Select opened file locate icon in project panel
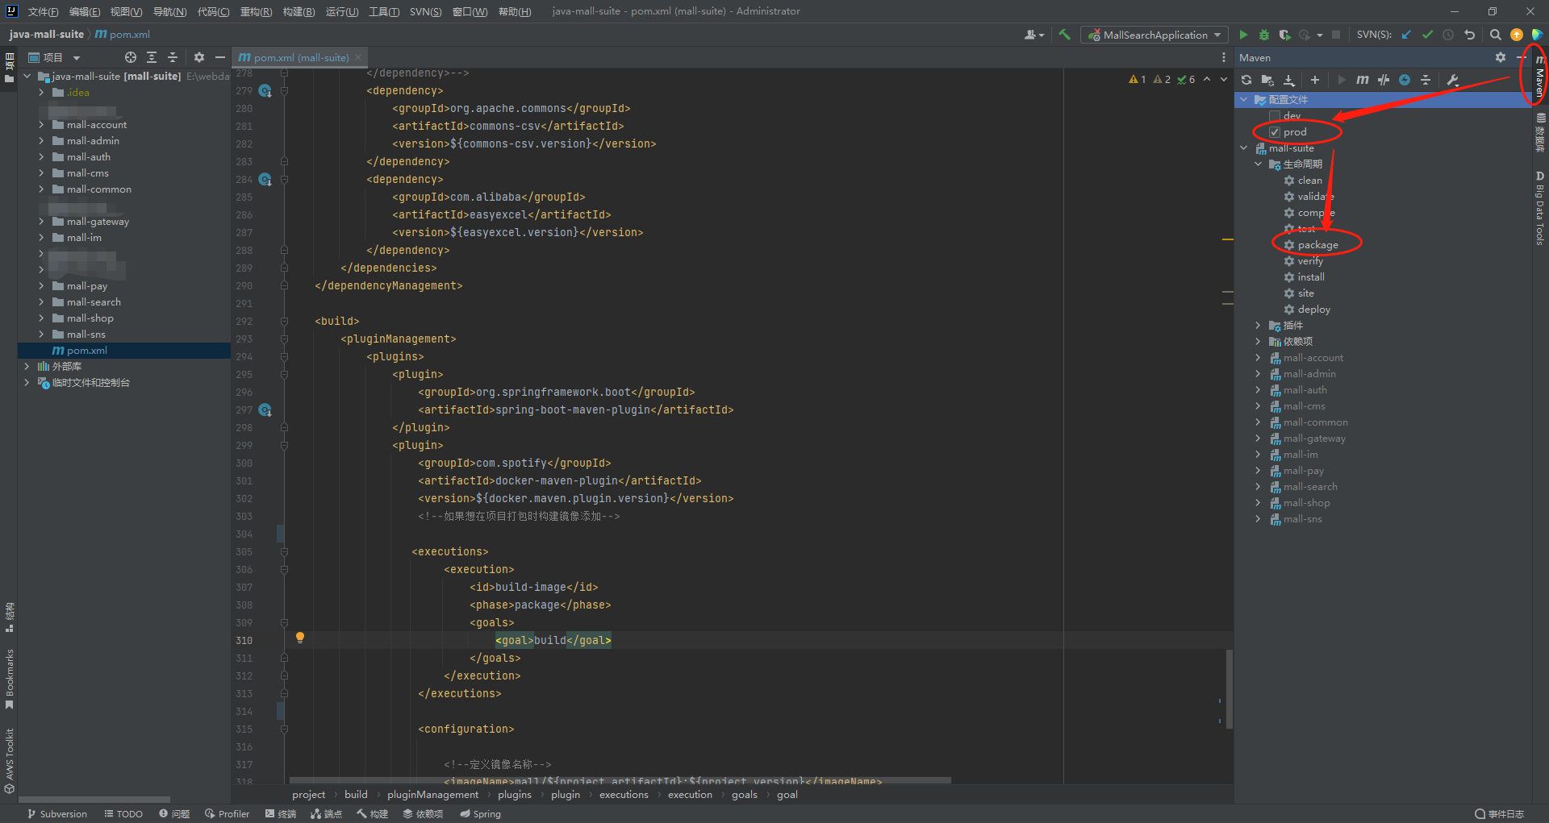This screenshot has height=823, width=1549. (x=131, y=57)
